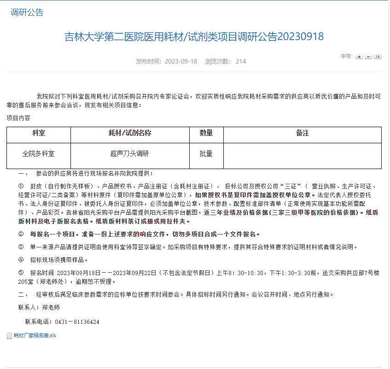
Task: Reset font size to 14
Action: point(377,57)
